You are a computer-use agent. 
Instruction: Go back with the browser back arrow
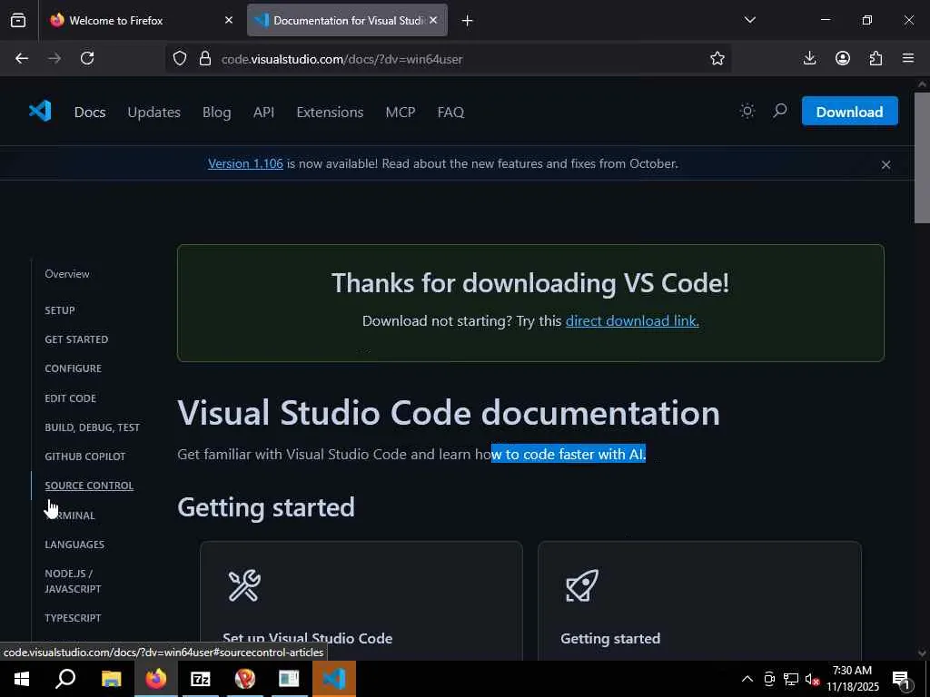pyautogui.click(x=22, y=58)
